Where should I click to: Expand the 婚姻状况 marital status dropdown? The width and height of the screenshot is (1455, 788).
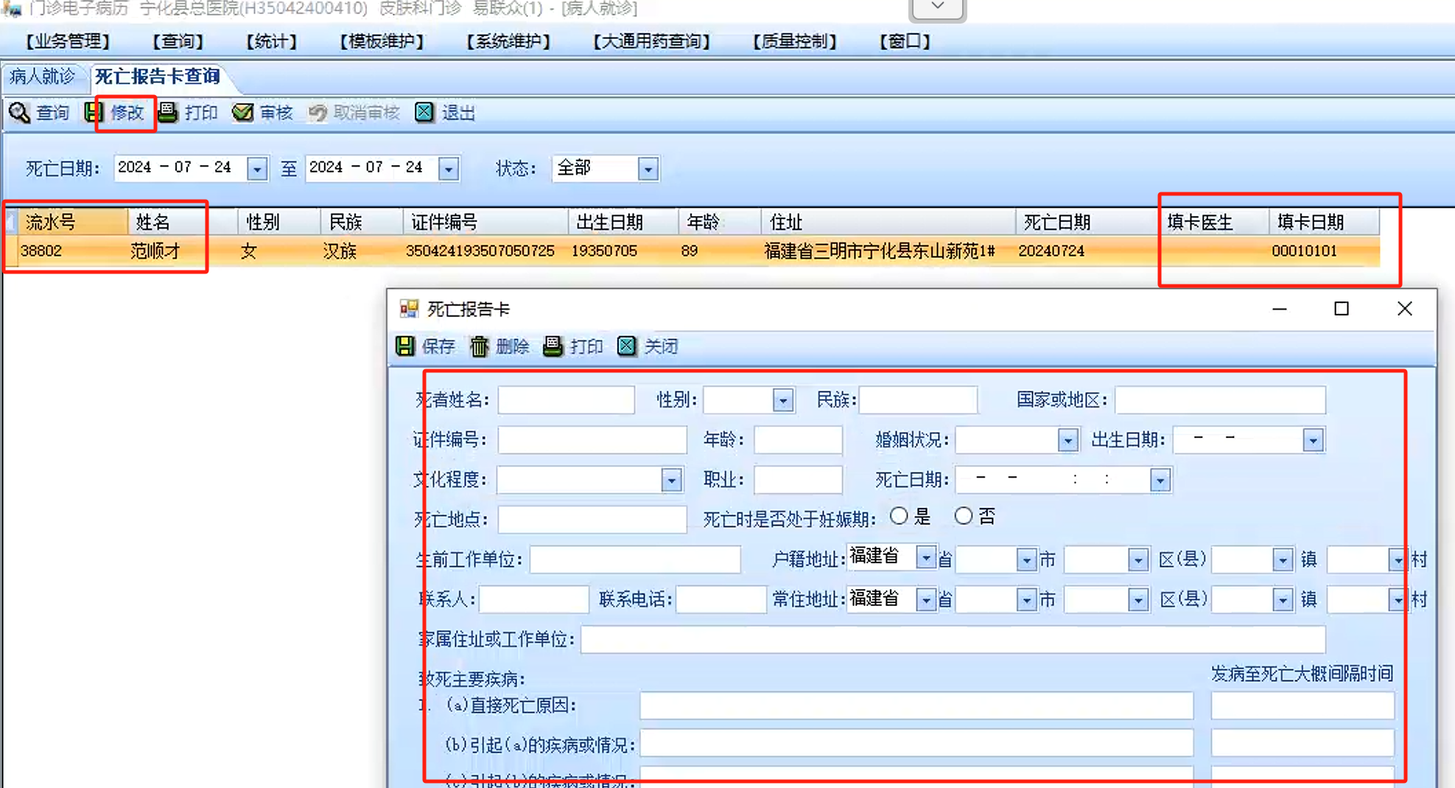point(1067,440)
